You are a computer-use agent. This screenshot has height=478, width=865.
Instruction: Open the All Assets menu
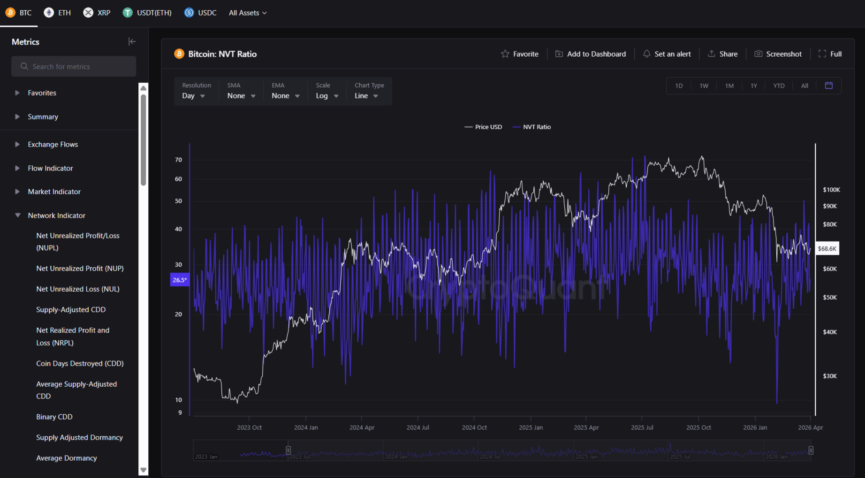click(x=248, y=13)
